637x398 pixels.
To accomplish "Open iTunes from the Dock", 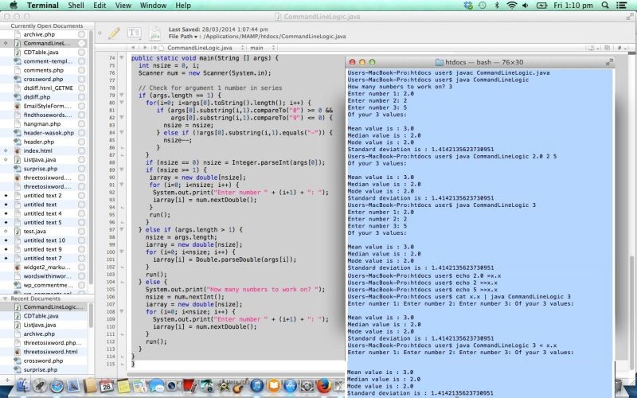I will [x=256, y=385].
